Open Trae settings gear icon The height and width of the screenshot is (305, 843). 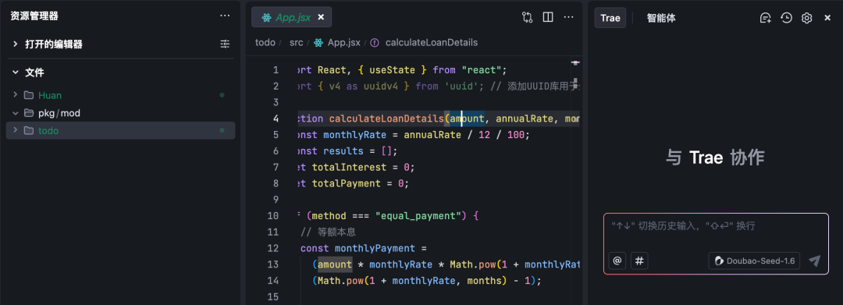806,18
